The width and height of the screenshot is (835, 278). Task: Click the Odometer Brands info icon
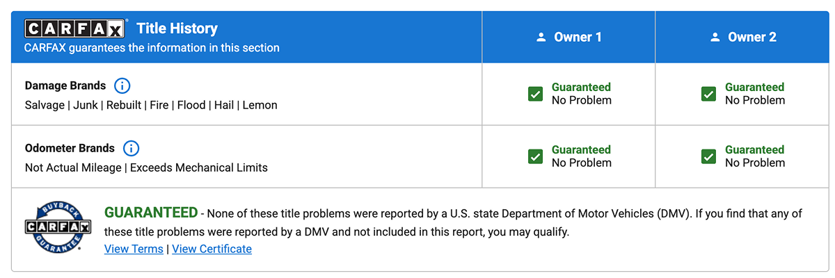tap(131, 149)
